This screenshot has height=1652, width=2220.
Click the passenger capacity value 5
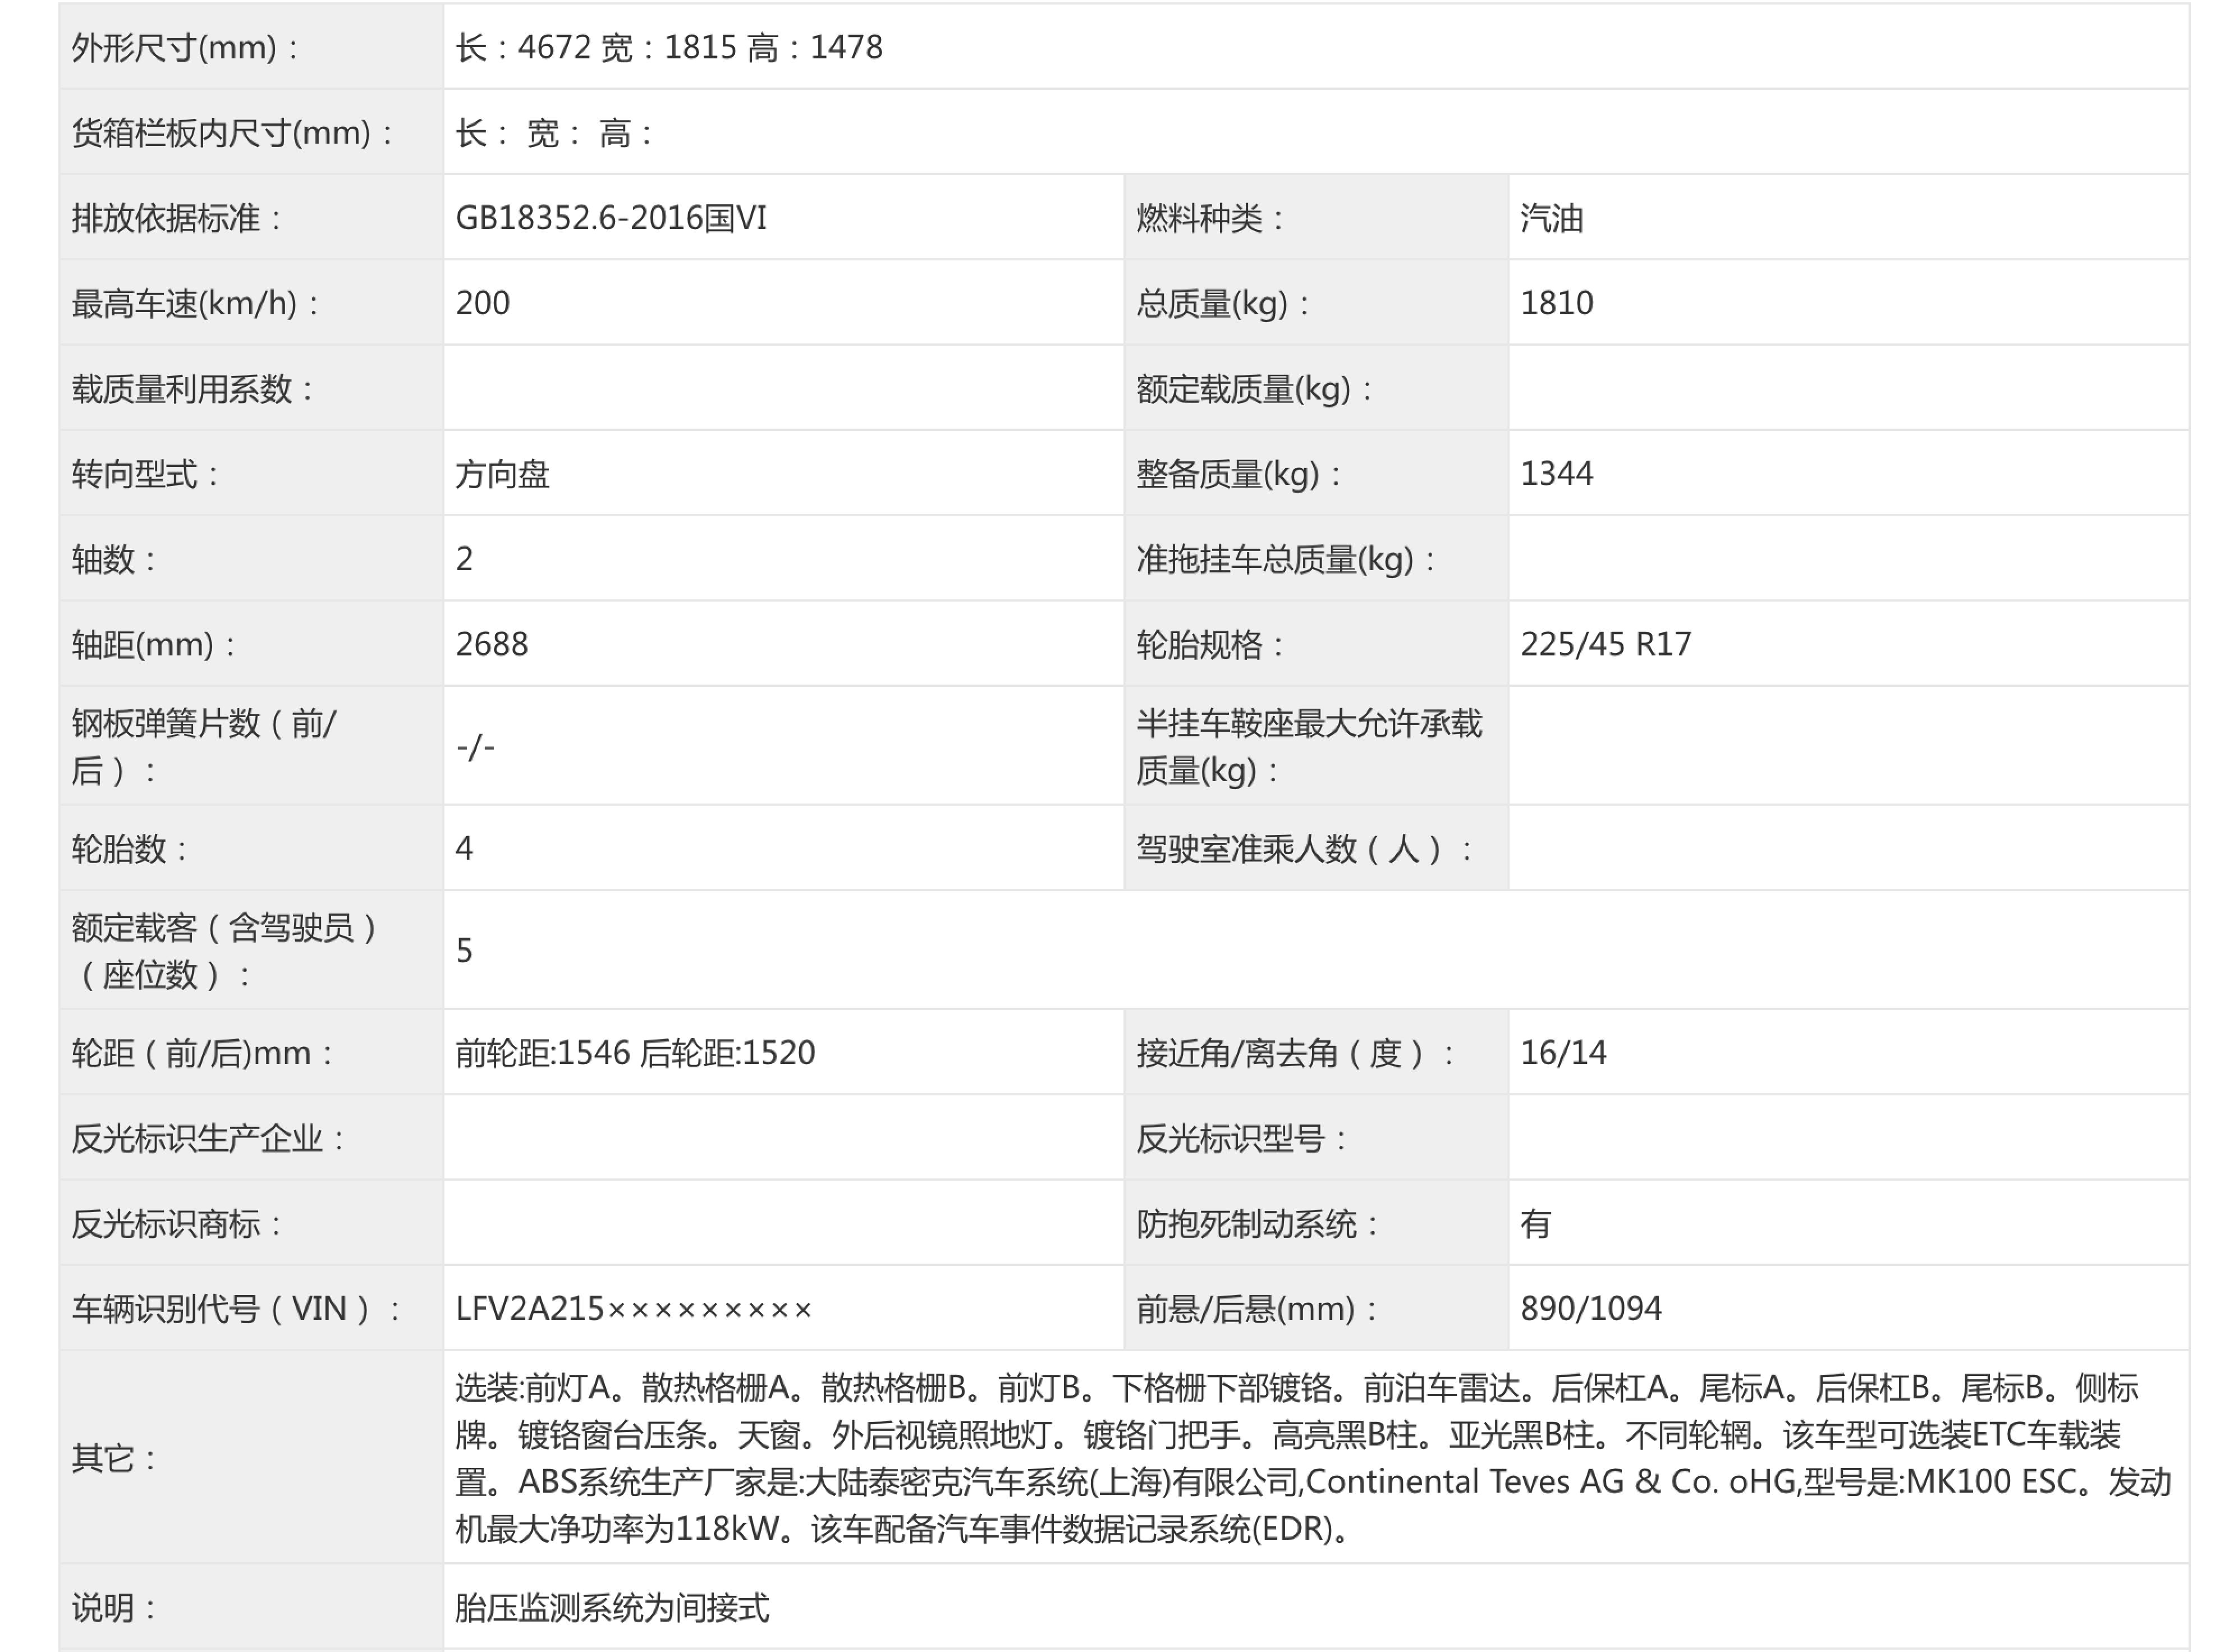(464, 950)
